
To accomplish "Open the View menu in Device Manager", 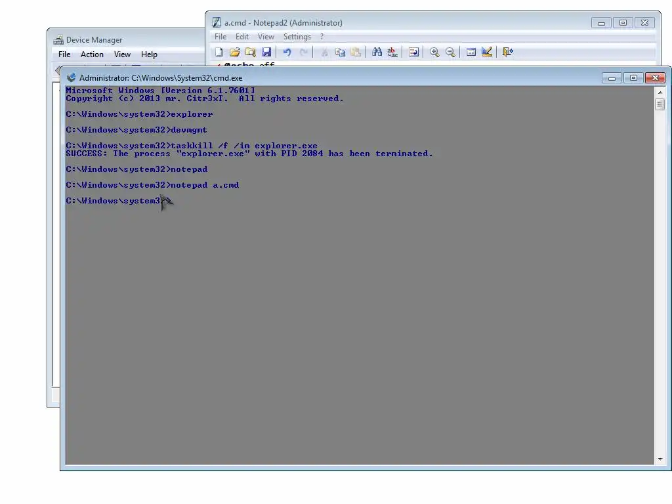I will click(122, 54).
